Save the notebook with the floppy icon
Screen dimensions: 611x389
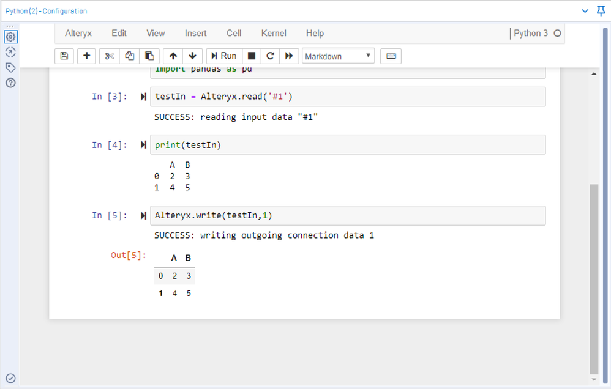point(64,56)
